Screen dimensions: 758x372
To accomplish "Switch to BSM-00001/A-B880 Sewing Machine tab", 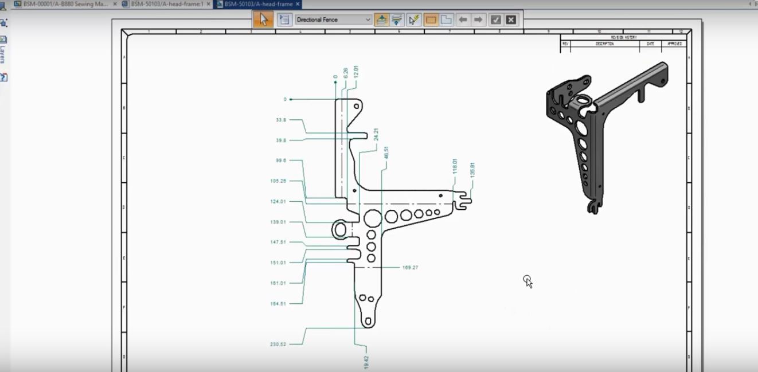I will (x=64, y=4).
